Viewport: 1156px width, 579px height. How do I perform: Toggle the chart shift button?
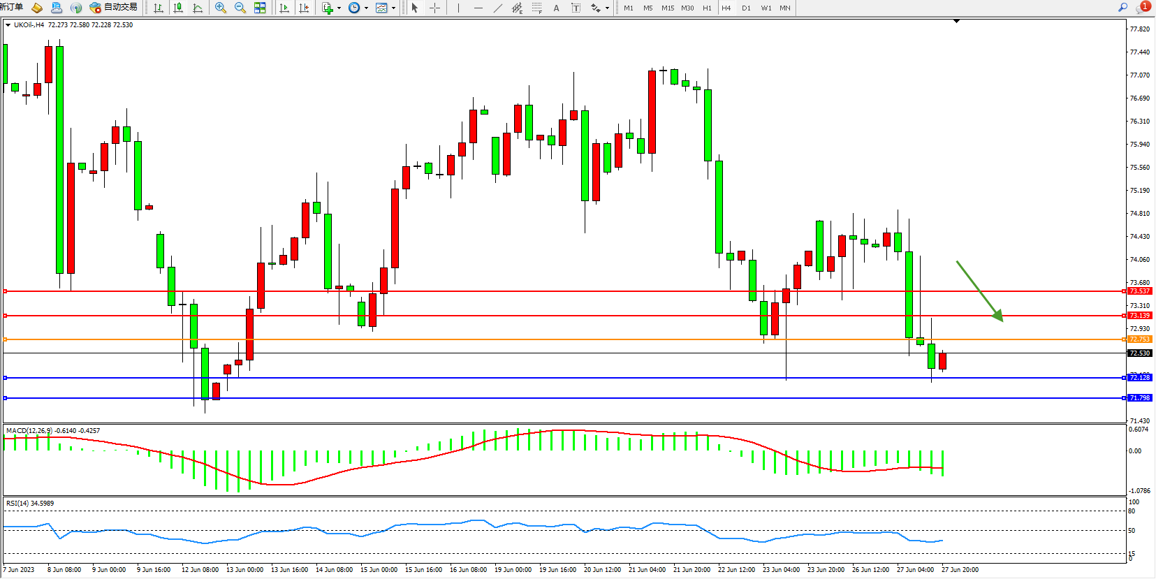click(x=304, y=8)
